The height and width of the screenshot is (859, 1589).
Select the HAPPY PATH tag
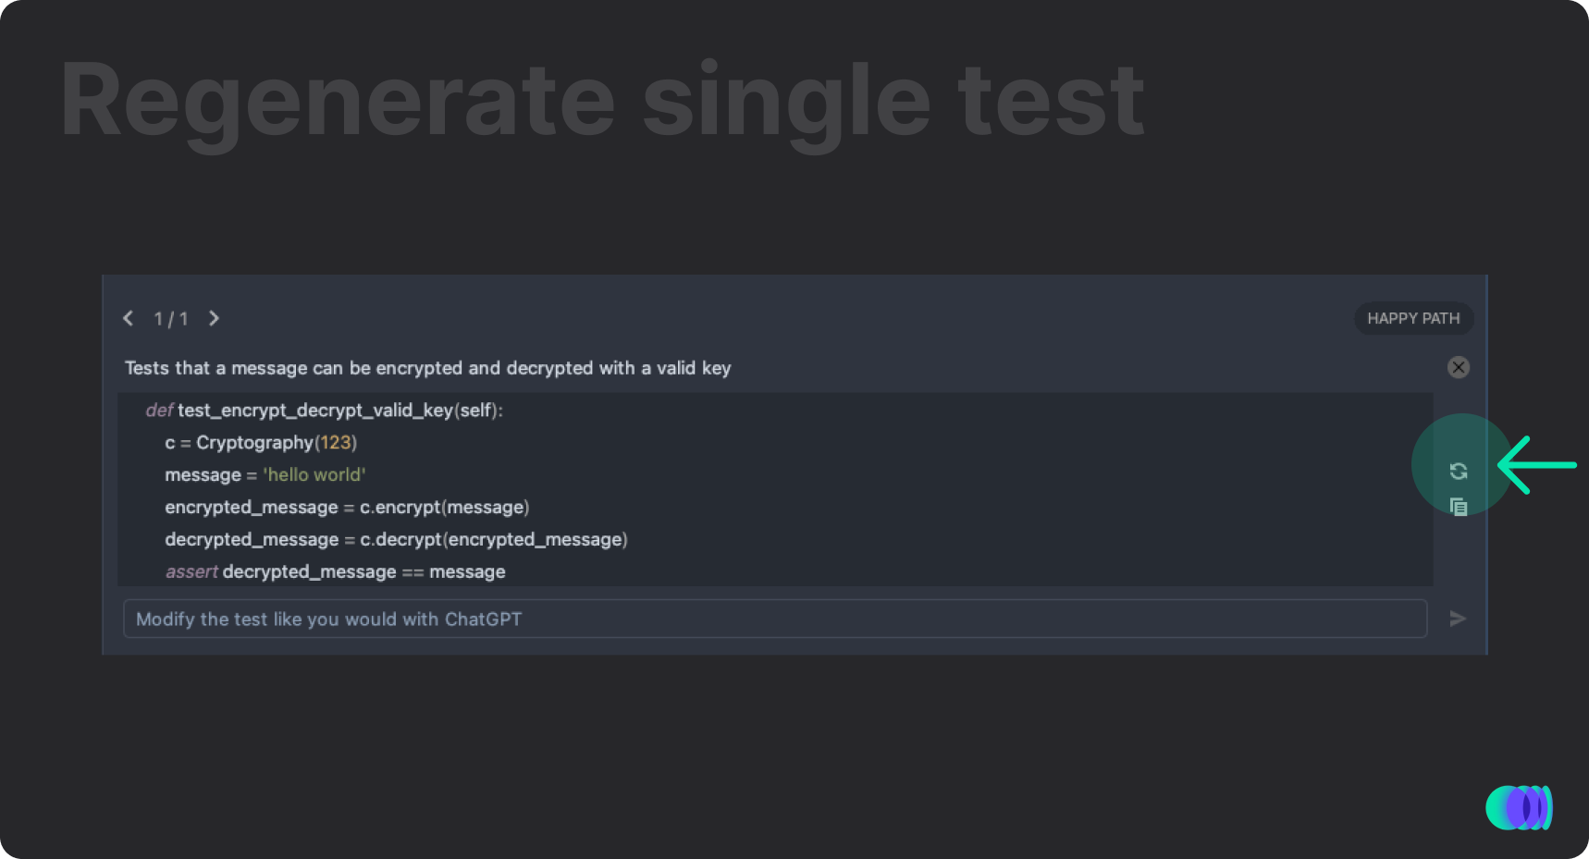(1413, 318)
